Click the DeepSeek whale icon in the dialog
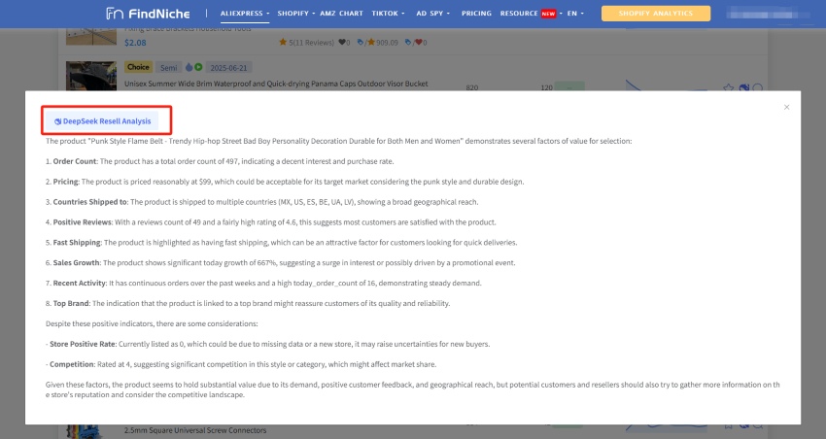 click(58, 121)
